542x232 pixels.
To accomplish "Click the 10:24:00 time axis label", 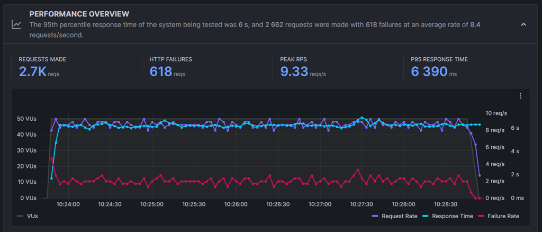I will click(69, 204).
